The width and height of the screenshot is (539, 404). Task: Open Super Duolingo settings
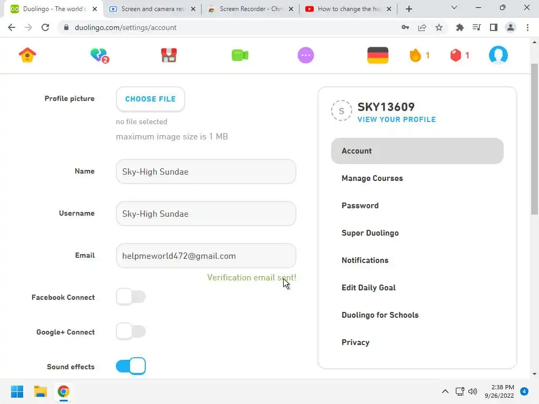370,233
